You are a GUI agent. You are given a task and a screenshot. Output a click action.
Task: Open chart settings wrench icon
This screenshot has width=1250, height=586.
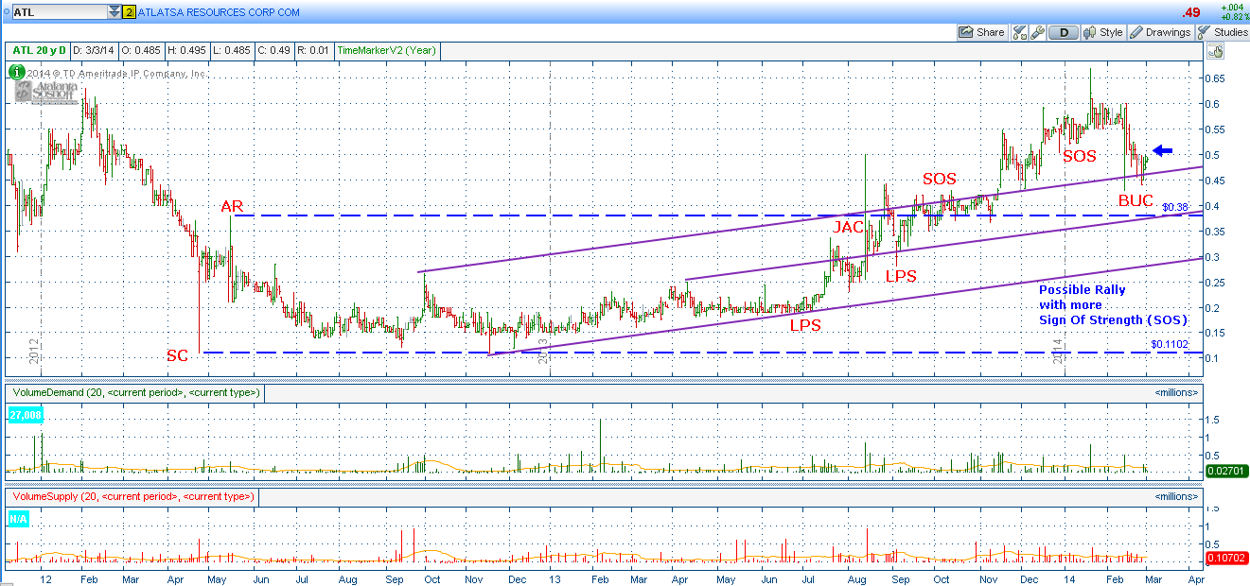coord(1039,32)
